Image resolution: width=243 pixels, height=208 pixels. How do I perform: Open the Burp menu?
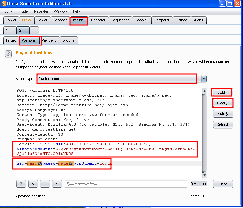[x=8, y=11]
